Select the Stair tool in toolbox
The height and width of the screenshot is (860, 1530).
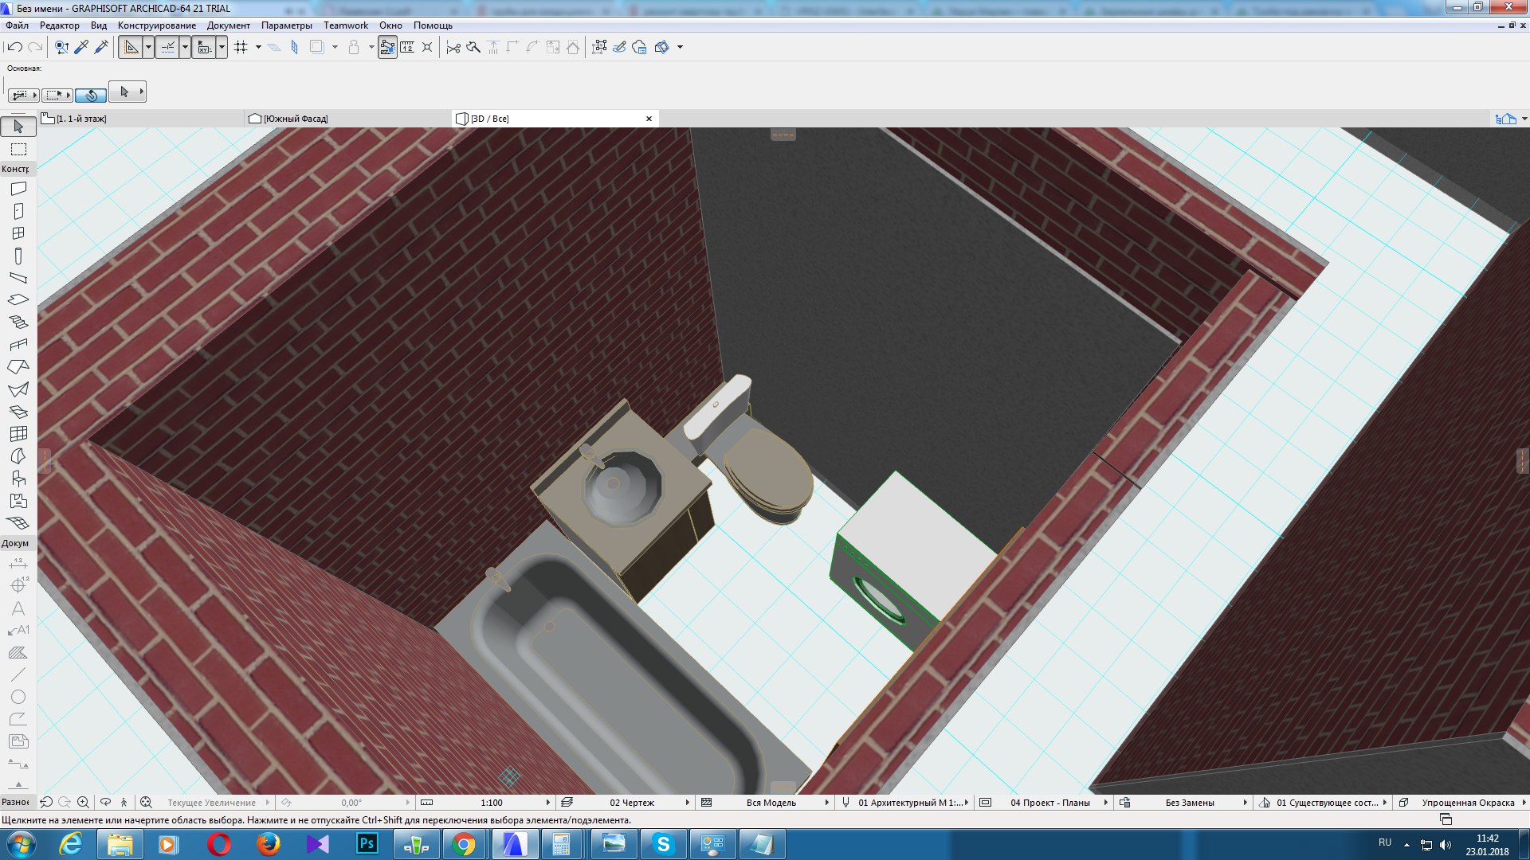pyautogui.click(x=18, y=322)
